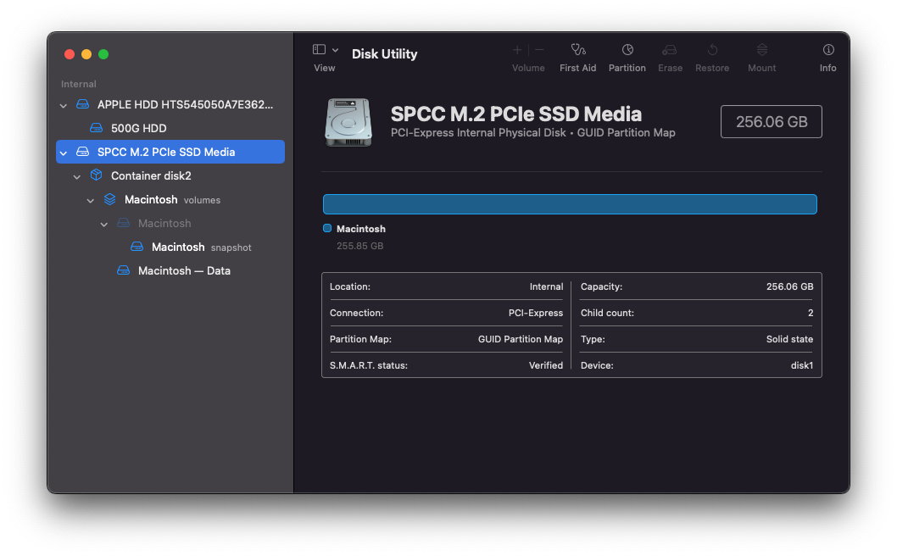Click the blue disk usage bar
The width and height of the screenshot is (897, 556).
570,204
